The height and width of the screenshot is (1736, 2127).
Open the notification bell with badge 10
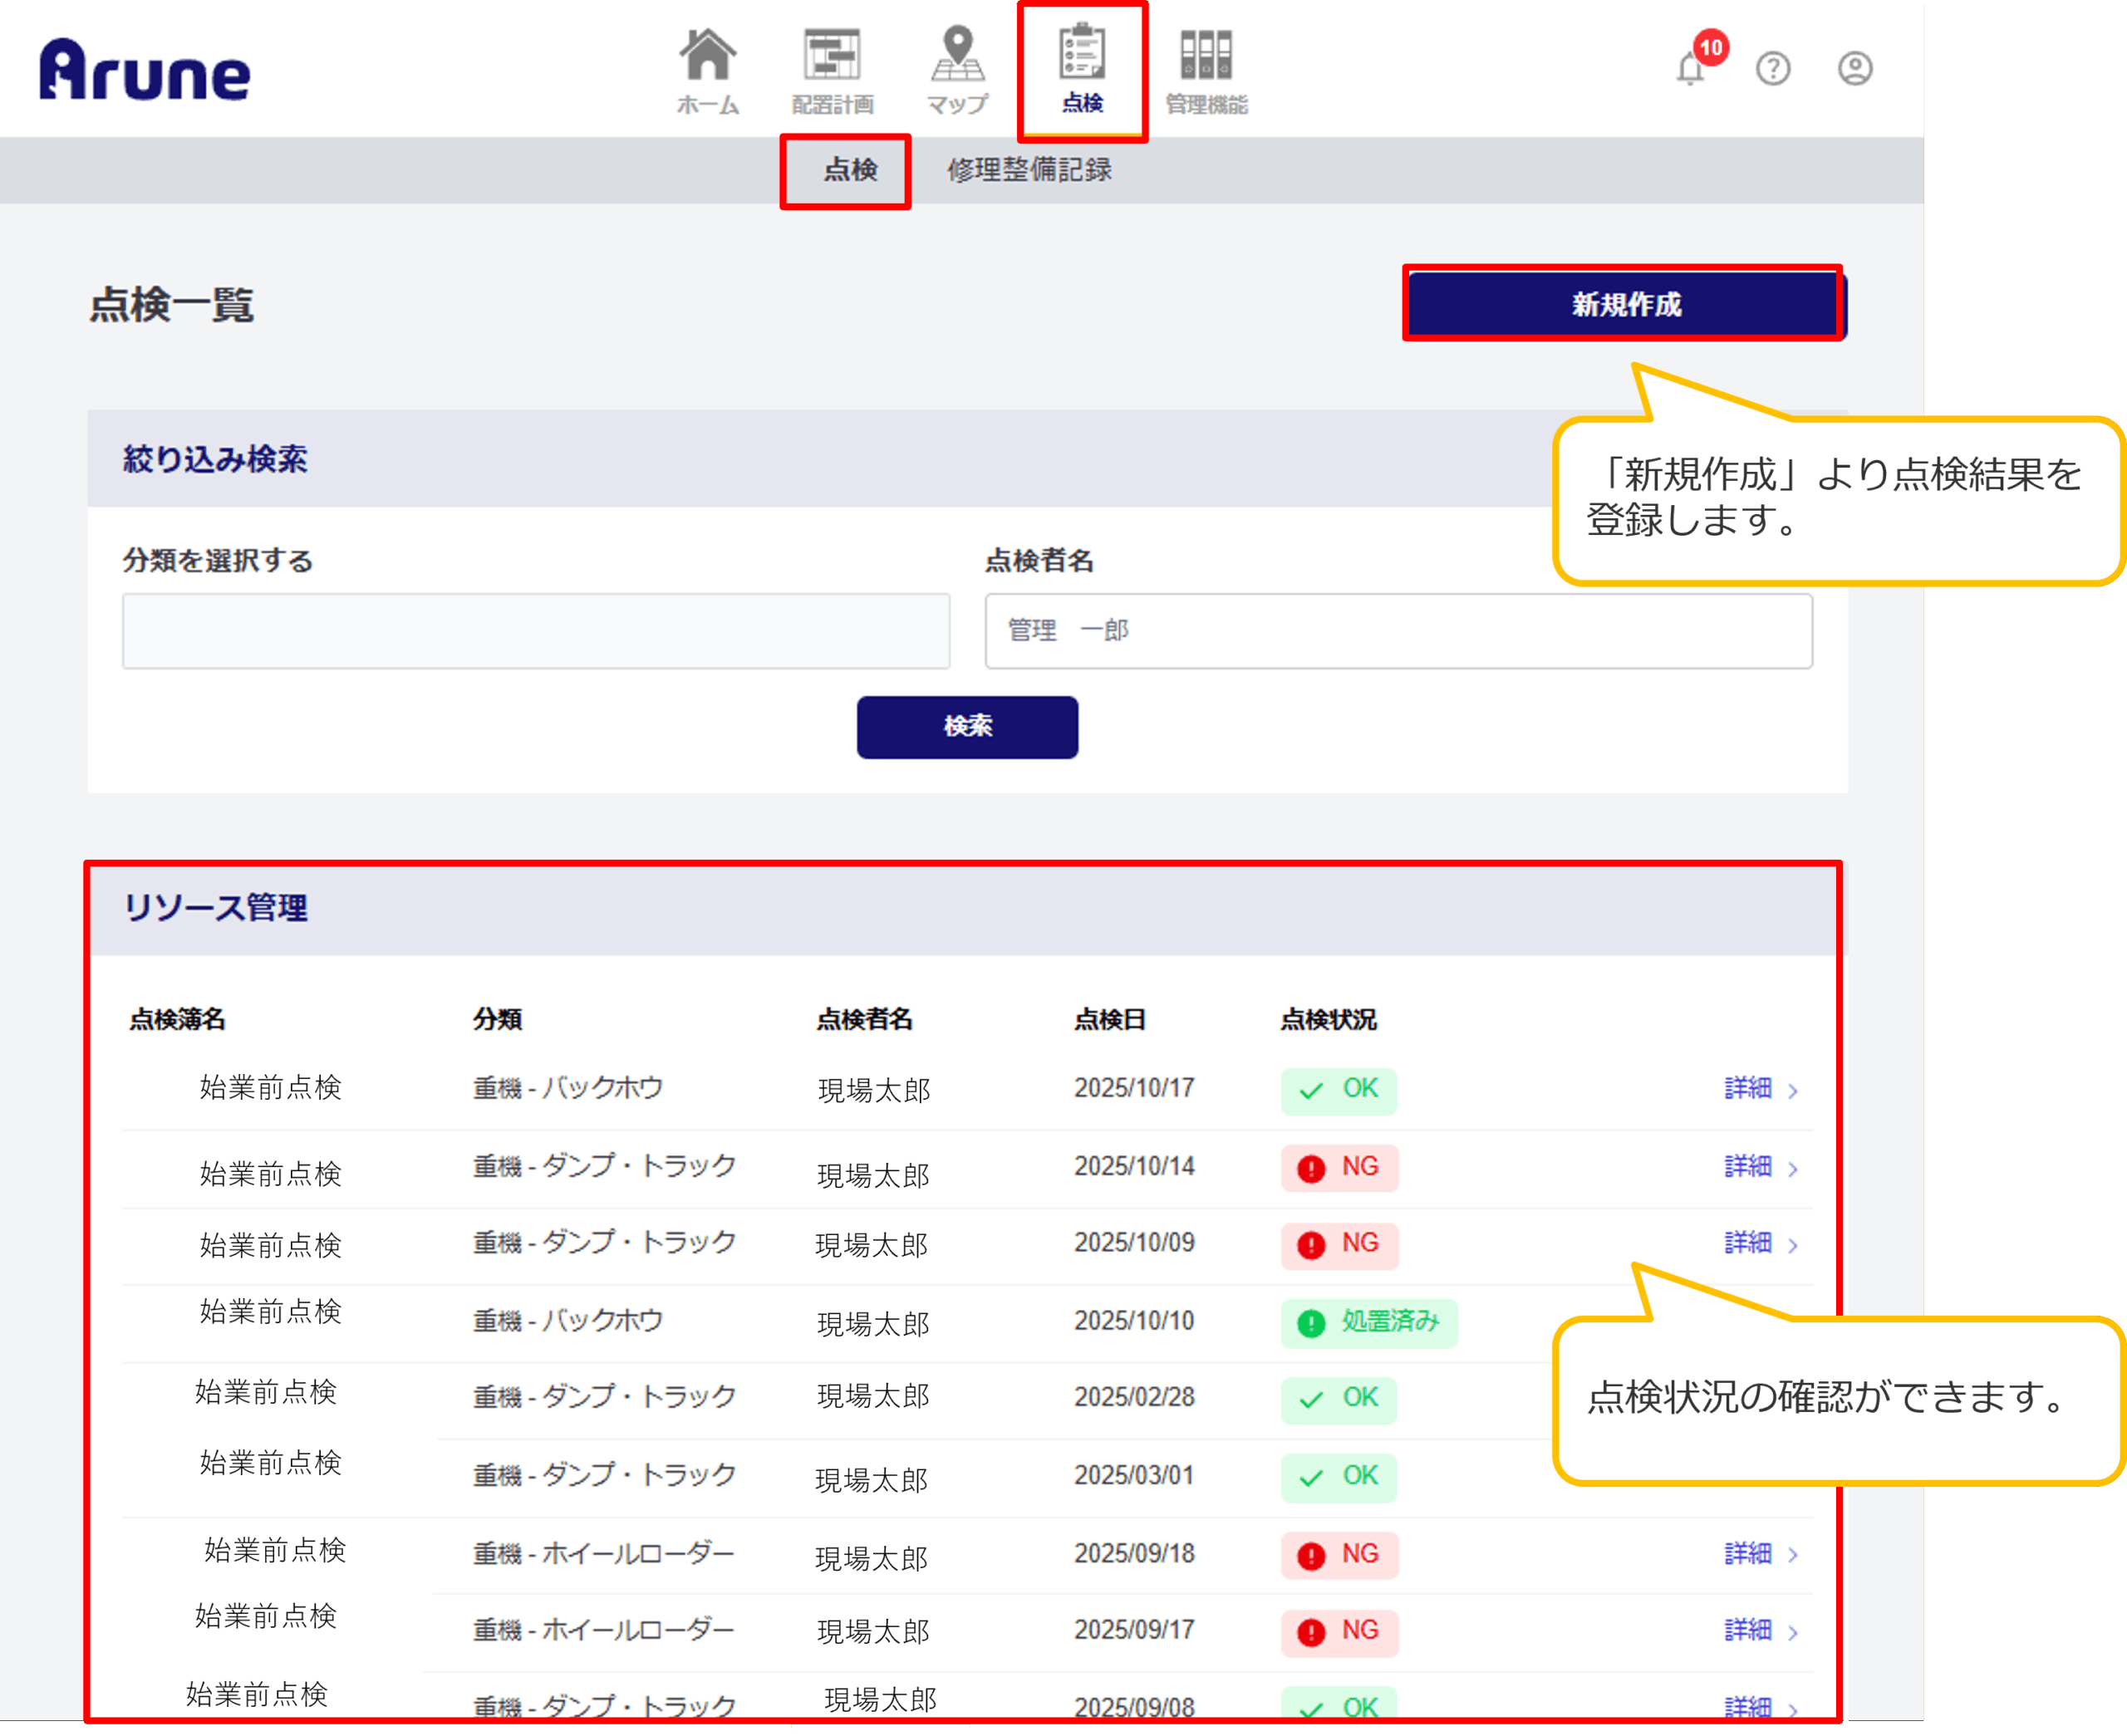click(x=1692, y=68)
